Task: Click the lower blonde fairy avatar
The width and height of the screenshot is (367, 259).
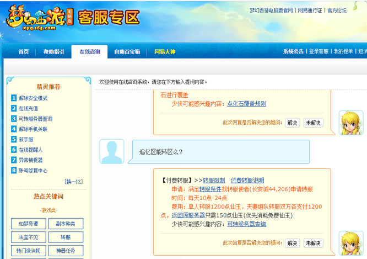Action: 351,243
